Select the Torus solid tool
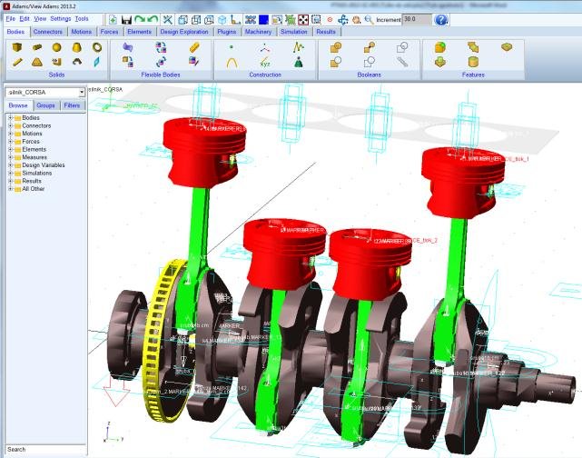 tap(97, 47)
